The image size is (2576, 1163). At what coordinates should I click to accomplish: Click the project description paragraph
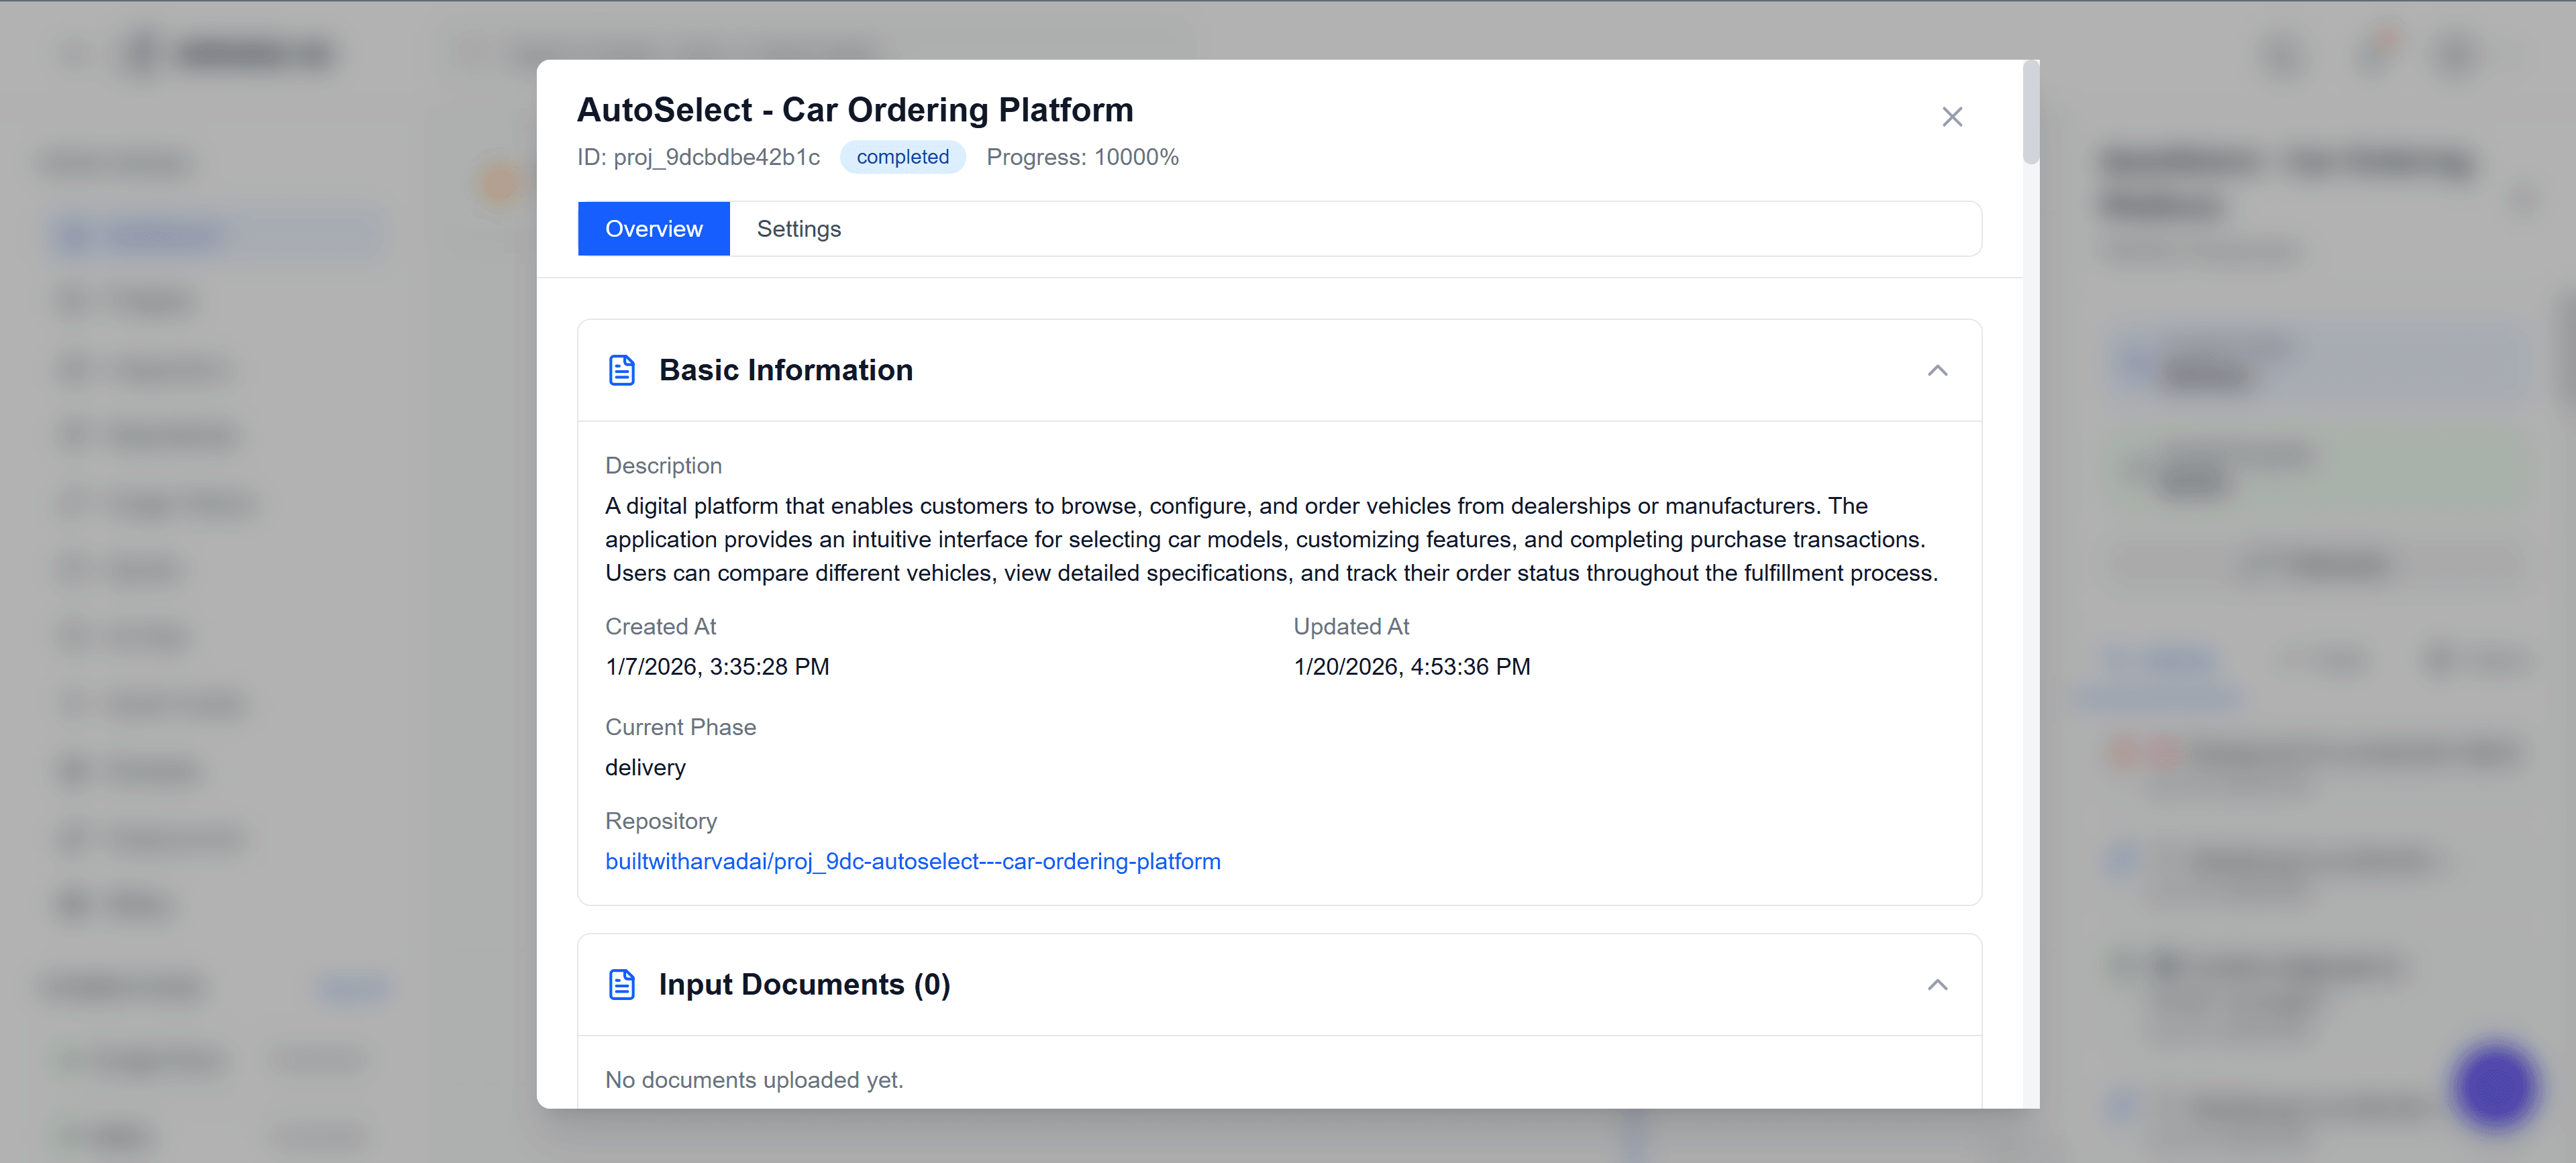[1271, 539]
